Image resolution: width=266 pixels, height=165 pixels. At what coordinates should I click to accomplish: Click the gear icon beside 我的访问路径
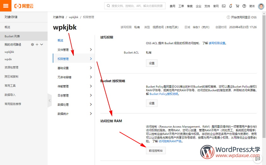(32, 45)
